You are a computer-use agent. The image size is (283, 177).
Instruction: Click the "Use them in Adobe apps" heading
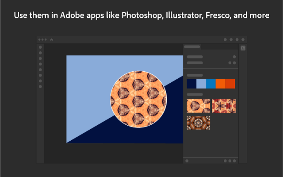[141, 15]
